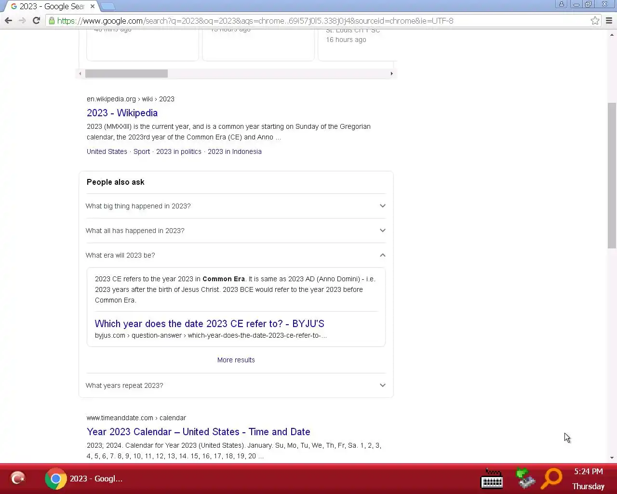The image size is (617, 494).
Task: Click the carousel scroll right arrow
Action: click(391, 74)
